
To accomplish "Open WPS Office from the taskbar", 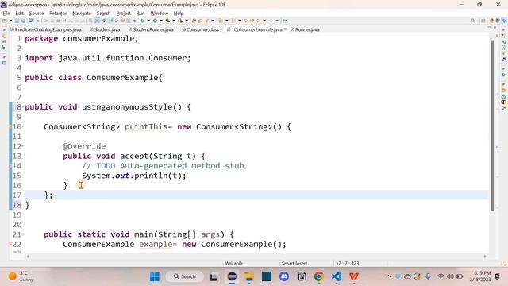I will pyautogui.click(x=354, y=276).
